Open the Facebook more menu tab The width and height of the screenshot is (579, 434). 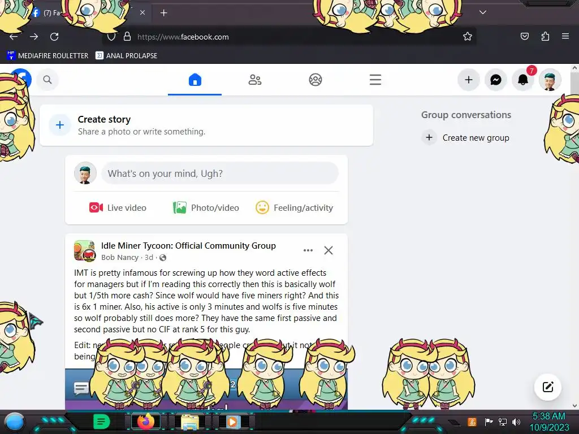tap(375, 80)
